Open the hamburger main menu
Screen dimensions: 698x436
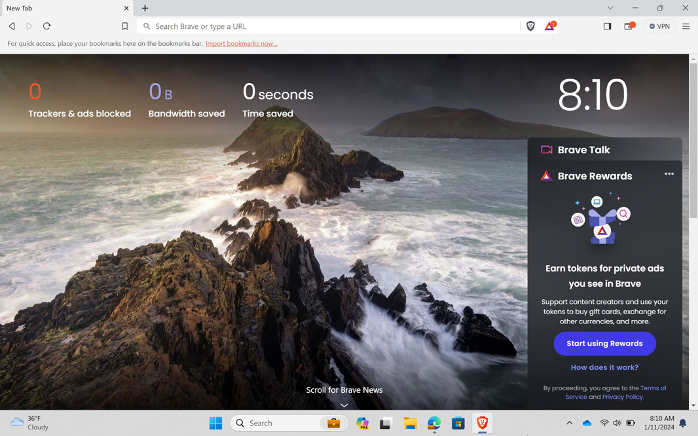coord(686,26)
